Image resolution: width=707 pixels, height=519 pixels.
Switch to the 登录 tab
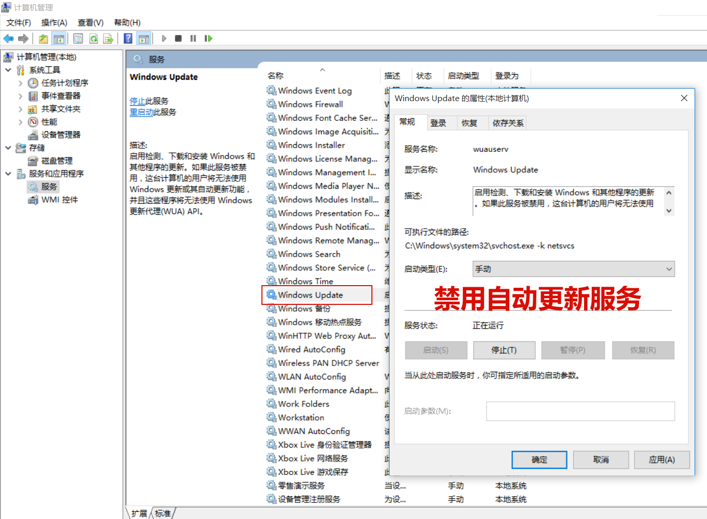[x=438, y=123]
